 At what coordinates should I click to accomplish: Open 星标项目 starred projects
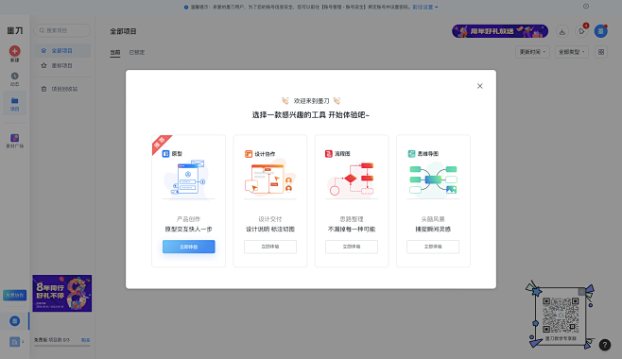point(62,66)
